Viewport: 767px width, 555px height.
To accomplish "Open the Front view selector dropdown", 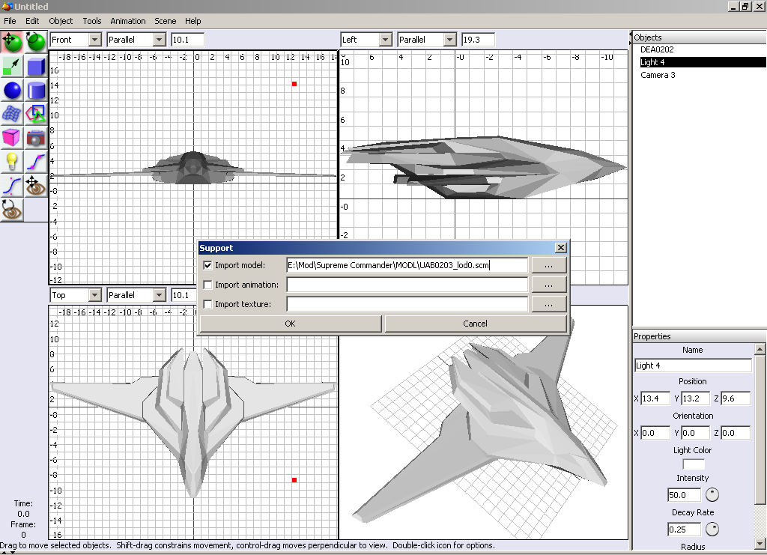I will [95, 40].
